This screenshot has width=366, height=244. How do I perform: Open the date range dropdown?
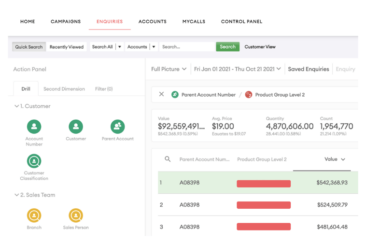[x=237, y=69]
